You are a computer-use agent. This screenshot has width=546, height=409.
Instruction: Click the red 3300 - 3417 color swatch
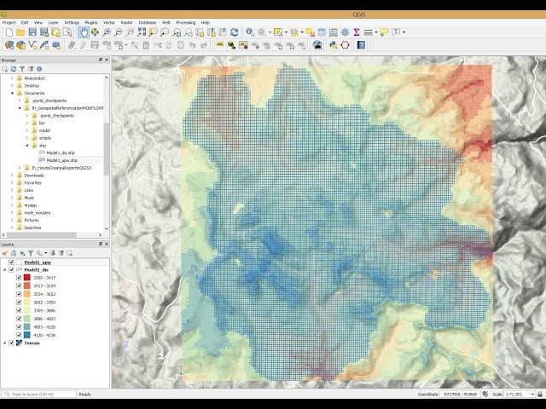tap(27, 278)
